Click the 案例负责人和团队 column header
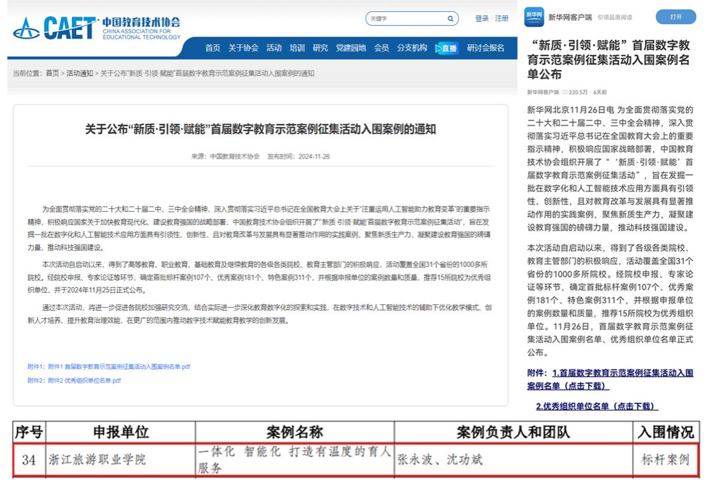712x492 pixels. pos(513,431)
